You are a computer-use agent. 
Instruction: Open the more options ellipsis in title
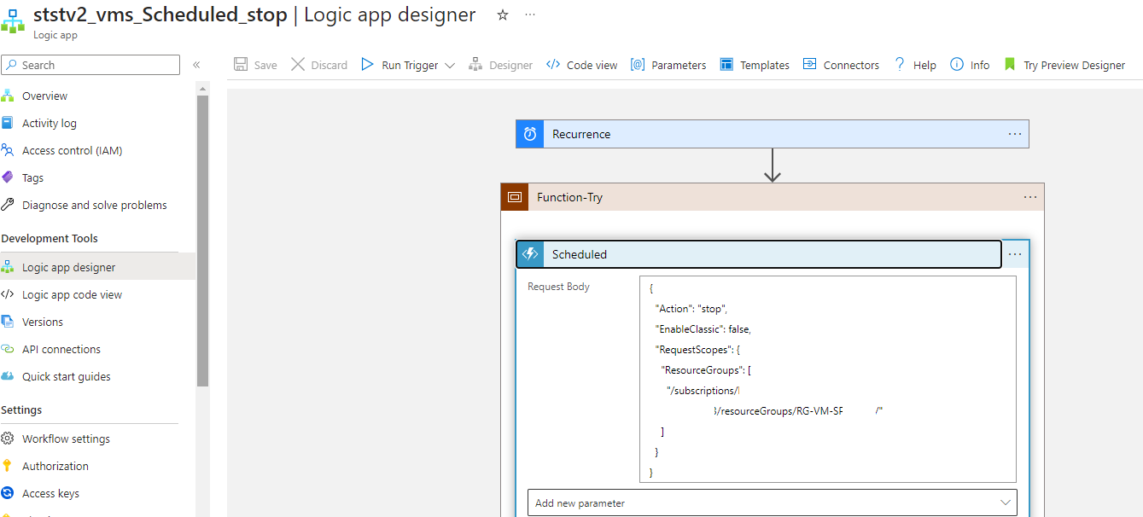pyautogui.click(x=530, y=15)
